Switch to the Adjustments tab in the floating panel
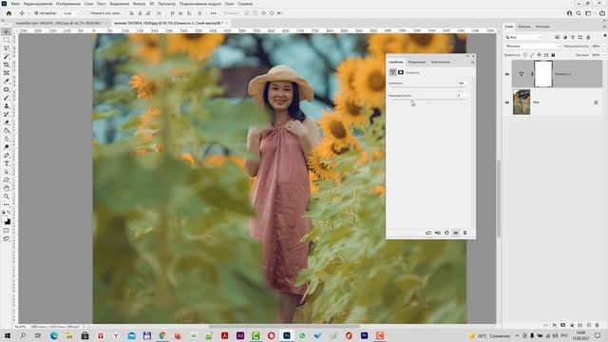Image resolution: width=608 pixels, height=342 pixels. coord(416,62)
